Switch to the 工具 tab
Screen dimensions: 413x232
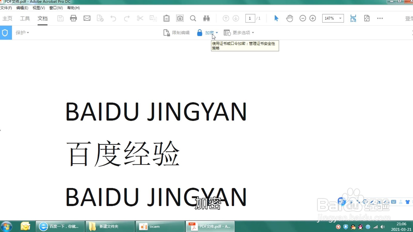pyautogui.click(x=25, y=18)
